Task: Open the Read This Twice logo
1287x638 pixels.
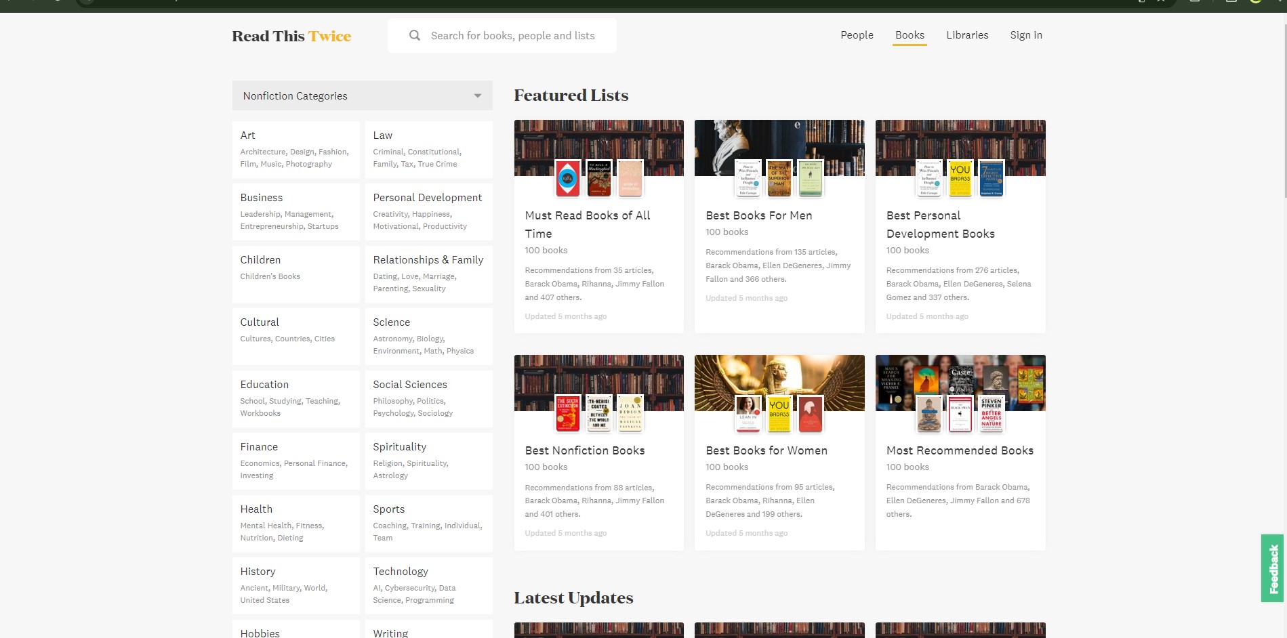Action: (291, 36)
